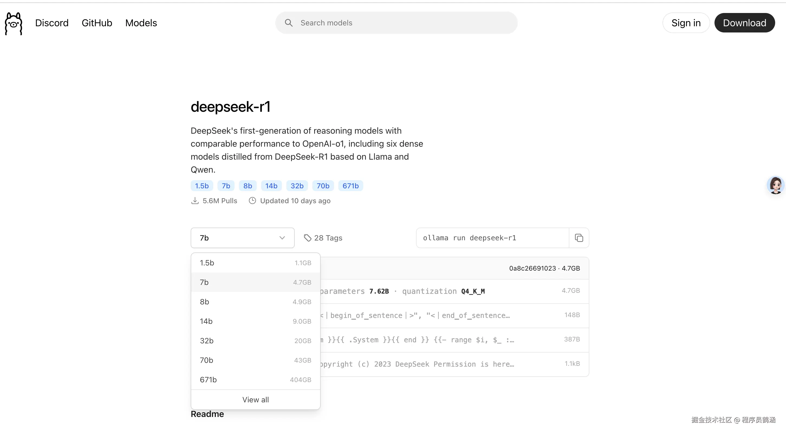Click the floating avatar on the right edge
The image size is (786, 434).
[775, 185]
